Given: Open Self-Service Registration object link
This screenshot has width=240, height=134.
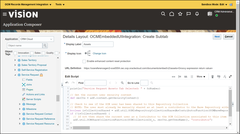Looking at the screenshot, I should 34,70.
